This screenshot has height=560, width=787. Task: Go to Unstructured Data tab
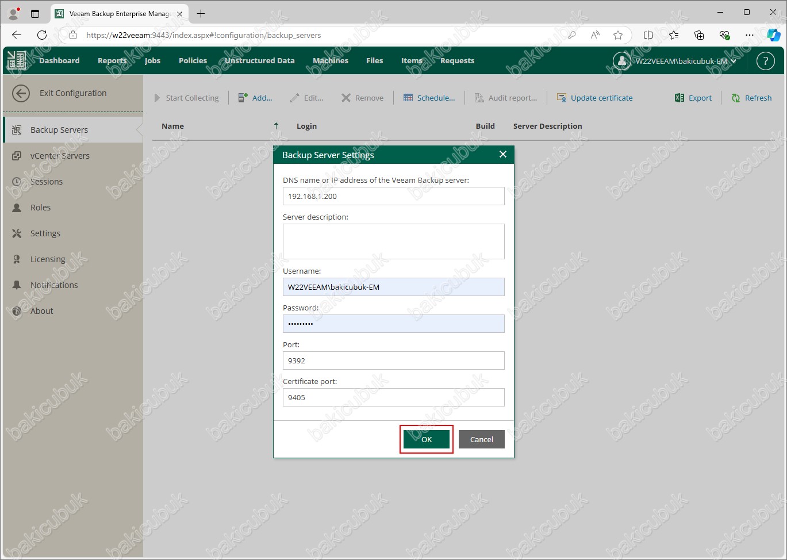coord(259,60)
